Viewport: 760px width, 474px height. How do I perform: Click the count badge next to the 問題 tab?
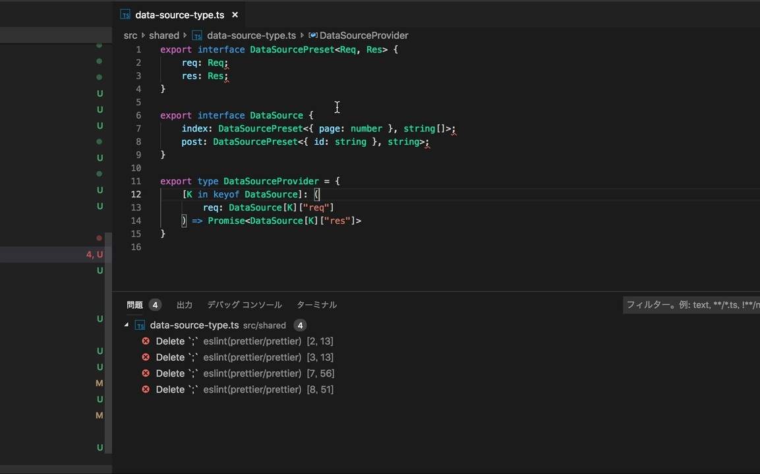[155, 305]
